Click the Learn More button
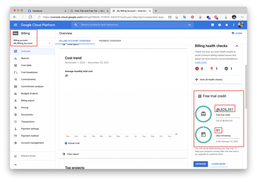This screenshot has width=257, height=182. pos(219,164)
